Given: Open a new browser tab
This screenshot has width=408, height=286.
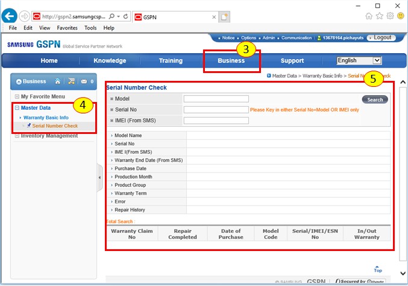Looking at the screenshot, I should [x=224, y=17].
